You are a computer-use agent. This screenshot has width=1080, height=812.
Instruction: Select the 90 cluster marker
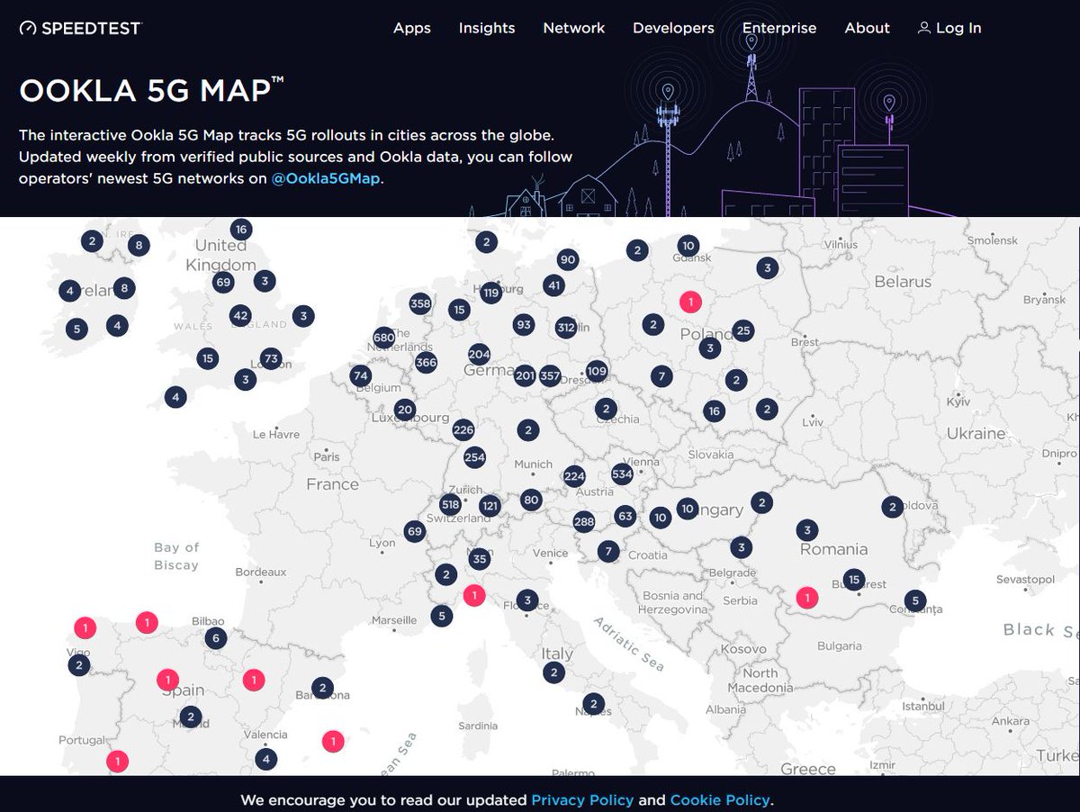click(567, 259)
